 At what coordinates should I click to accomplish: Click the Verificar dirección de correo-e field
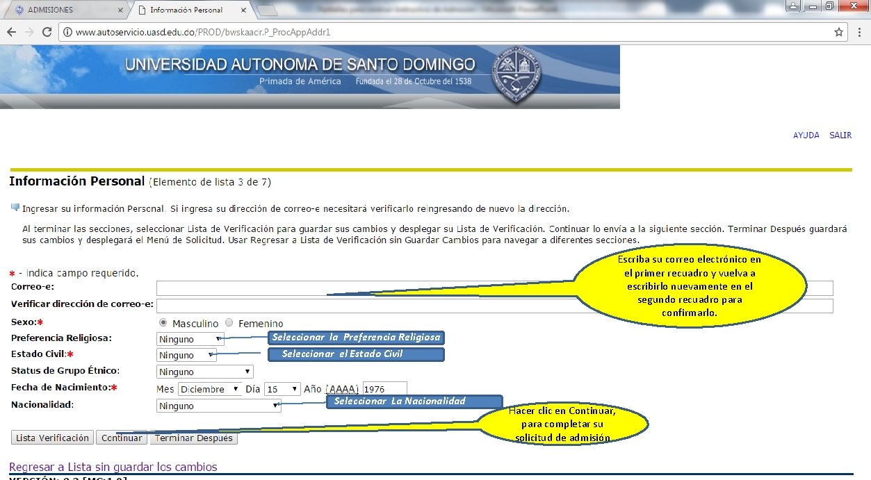494,306
